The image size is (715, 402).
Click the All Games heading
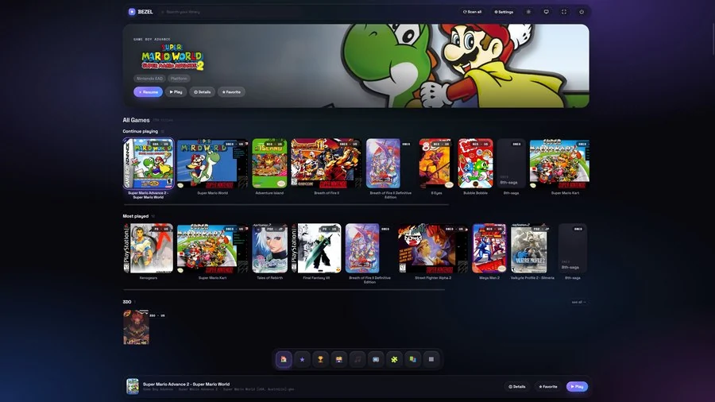tap(136, 120)
